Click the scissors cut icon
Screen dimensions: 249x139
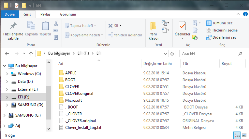pyautogui.click(x=56, y=23)
